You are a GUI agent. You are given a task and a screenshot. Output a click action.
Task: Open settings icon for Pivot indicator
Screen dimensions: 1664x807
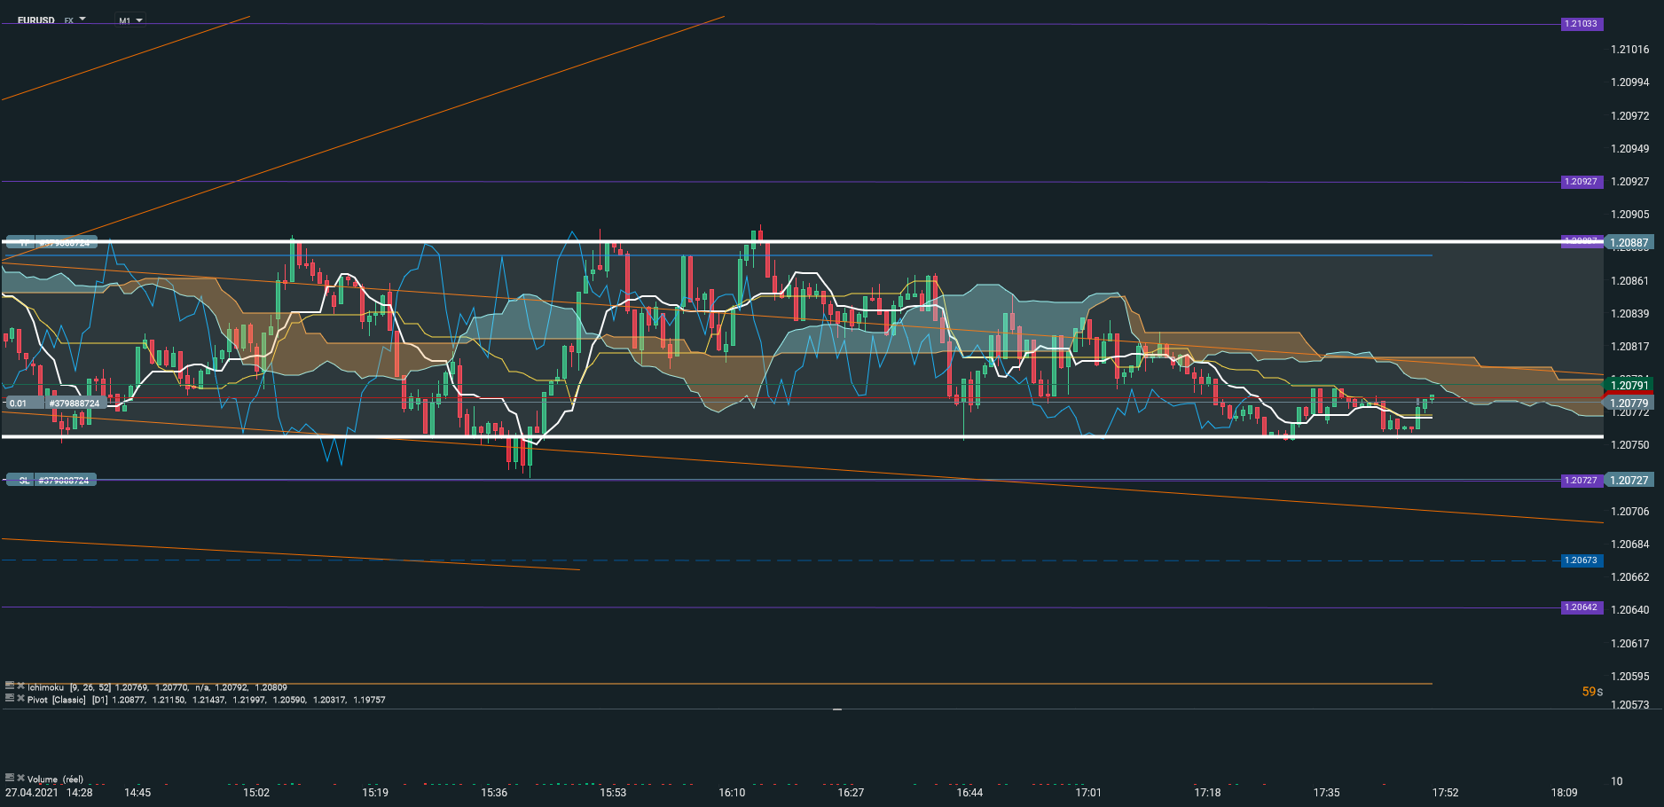[10, 698]
